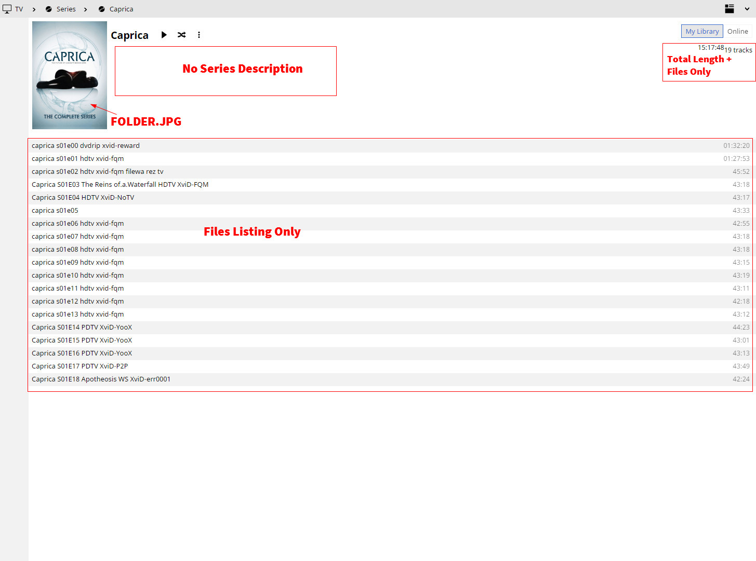
Task: Click the disc icon beside Series
Action: point(49,9)
